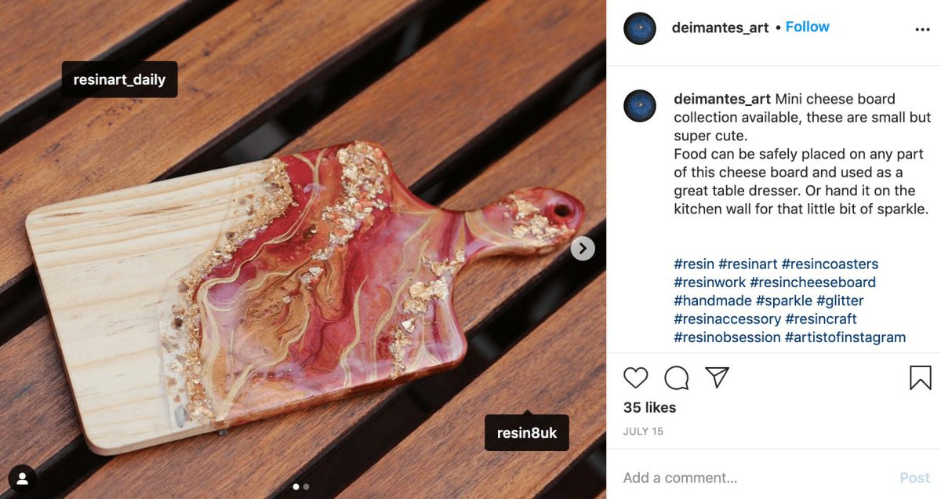View the 35 likes list
Image resolution: width=941 pixels, height=499 pixels.
[649, 407]
